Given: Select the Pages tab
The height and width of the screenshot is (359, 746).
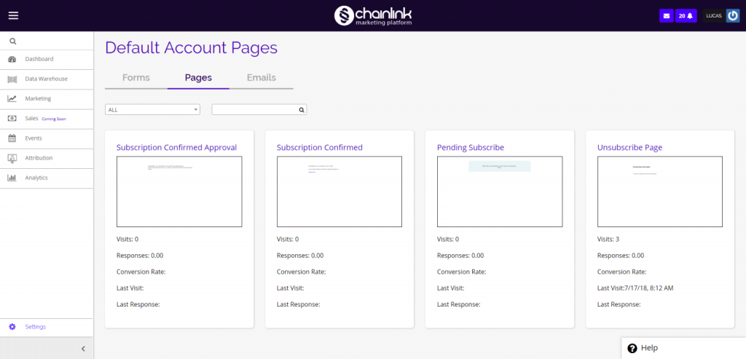Looking at the screenshot, I should point(198,77).
